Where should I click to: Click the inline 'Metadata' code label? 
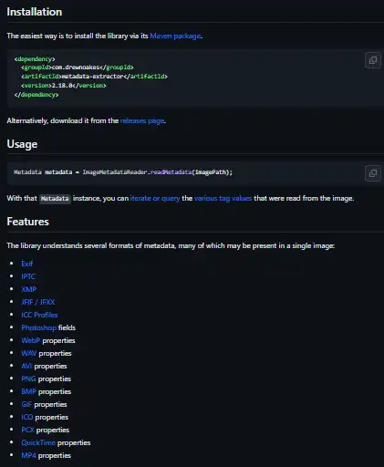pyautogui.click(x=55, y=199)
